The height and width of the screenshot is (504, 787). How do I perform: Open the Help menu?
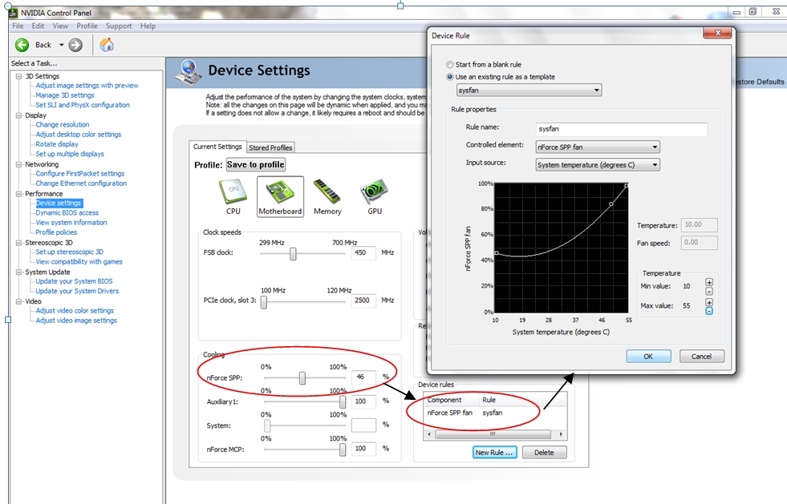[148, 26]
